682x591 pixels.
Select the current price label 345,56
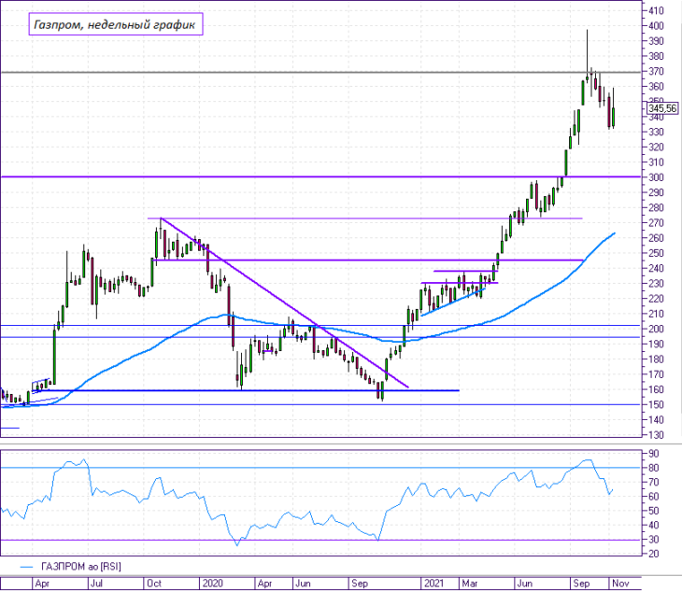point(662,108)
